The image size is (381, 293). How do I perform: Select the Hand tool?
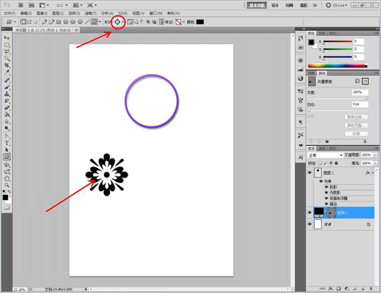pos(7,179)
